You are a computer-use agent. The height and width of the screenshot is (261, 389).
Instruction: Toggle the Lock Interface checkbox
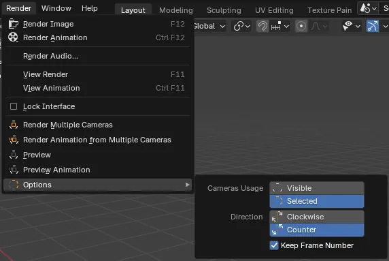[14, 106]
